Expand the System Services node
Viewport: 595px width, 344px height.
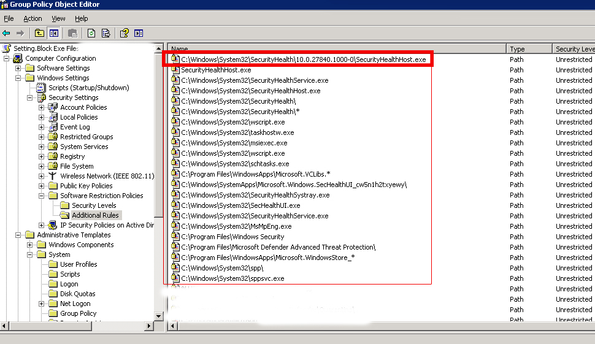click(41, 147)
